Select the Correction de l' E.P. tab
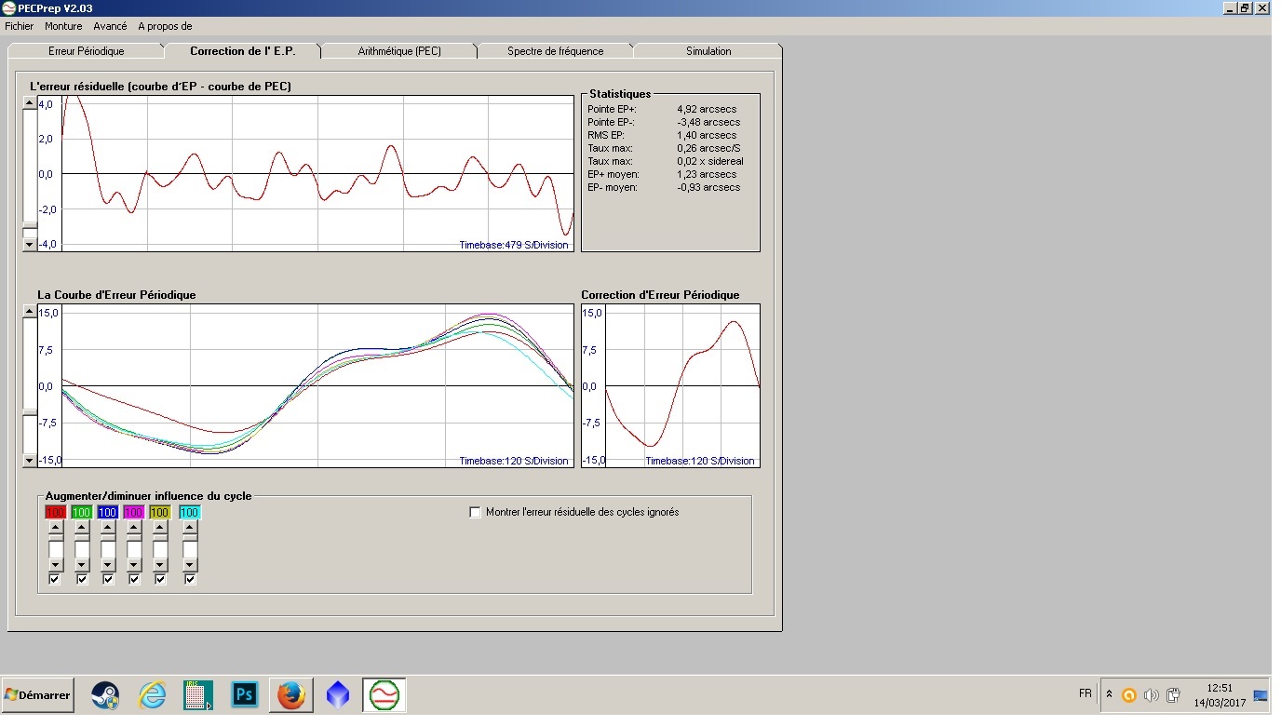The width and height of the screenshot is (1281, 726). [x=242, y=51]
